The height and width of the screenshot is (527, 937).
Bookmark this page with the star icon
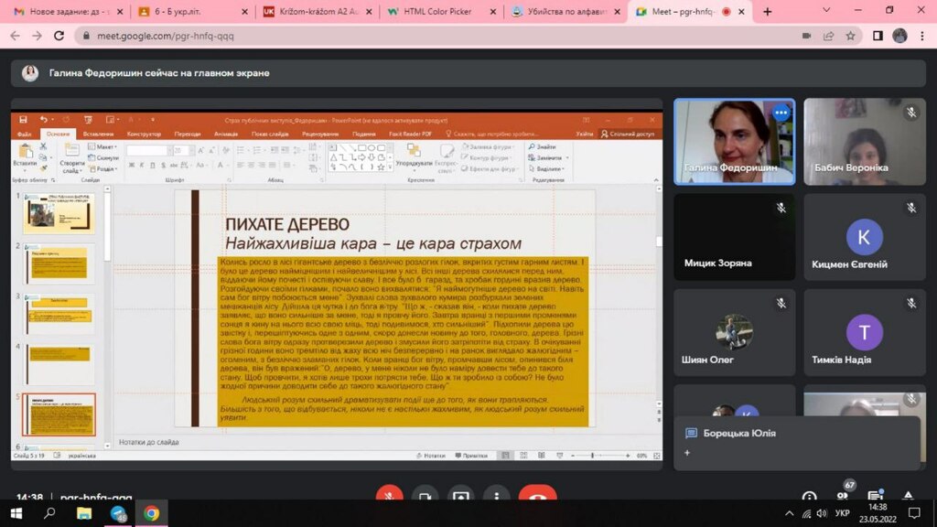coord(850,36)
